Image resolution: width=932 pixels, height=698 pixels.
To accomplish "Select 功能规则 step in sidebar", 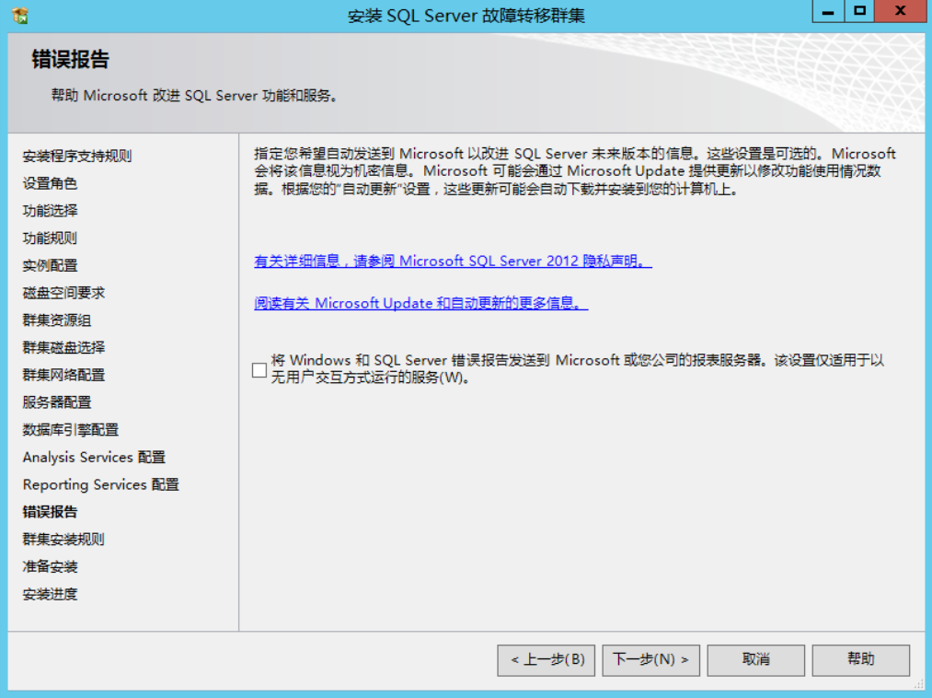I will click(50, 238).
